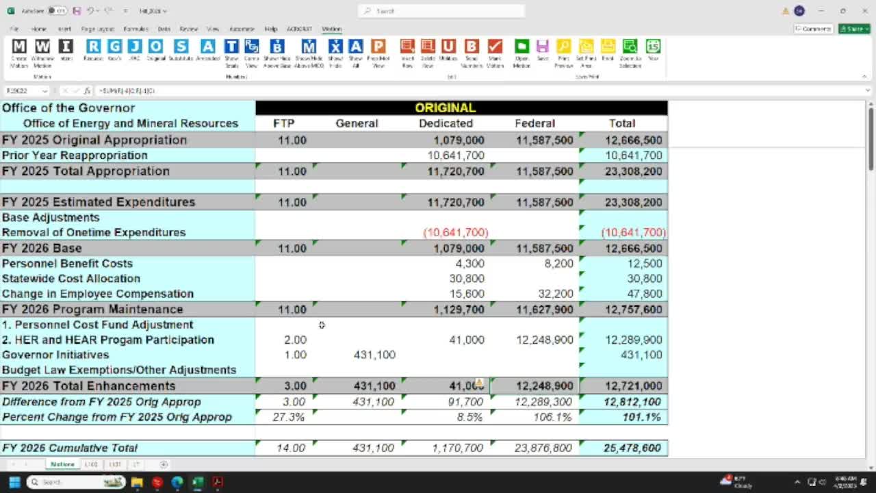The image size is (876, 493).
Task: Select the 25,478,600 cumulative total cell
Action: click(x=623, y=448)
